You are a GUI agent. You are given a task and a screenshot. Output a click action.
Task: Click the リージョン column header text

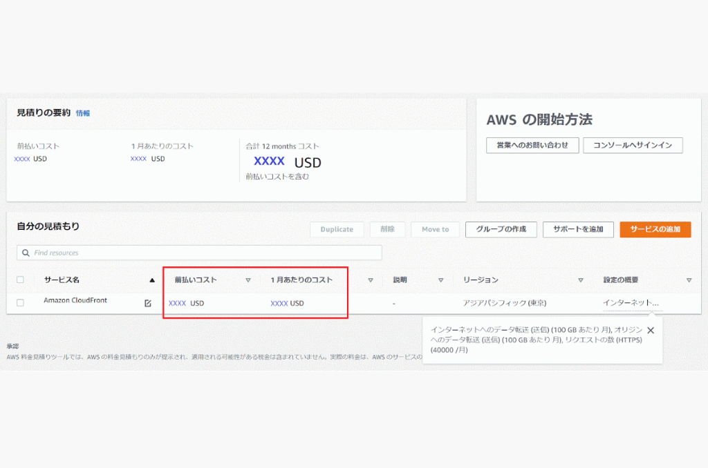click(x=481, y=280)
